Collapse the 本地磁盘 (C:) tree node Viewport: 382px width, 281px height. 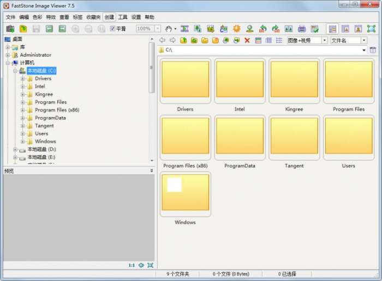tap(15, 71)
